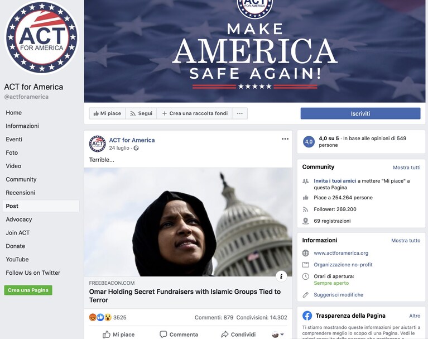
Task: Click Condividi to share the post
Action: pos(238,335)
